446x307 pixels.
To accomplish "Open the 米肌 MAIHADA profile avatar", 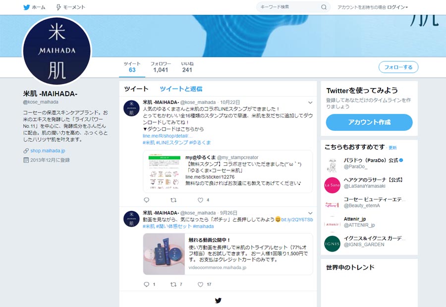I will [57, 51].
